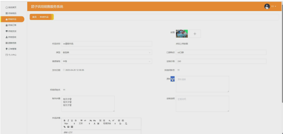
Task: Focus the 作品名称 text field
Action: [106, 44]
